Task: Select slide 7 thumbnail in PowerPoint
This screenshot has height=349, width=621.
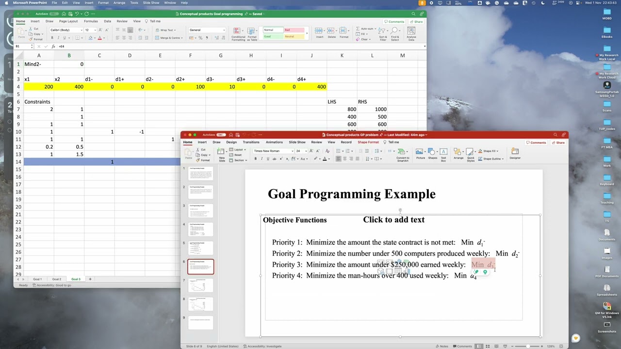Action: [x=200, y=285]
